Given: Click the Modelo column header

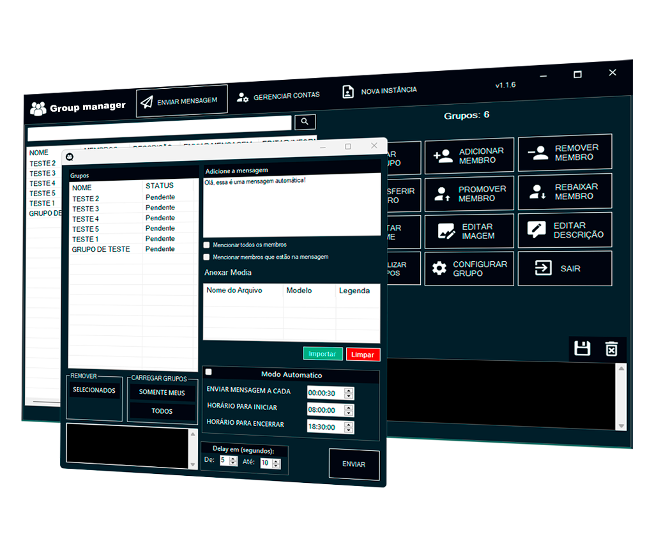Looking at the screenshot, I should pos(310,290).
